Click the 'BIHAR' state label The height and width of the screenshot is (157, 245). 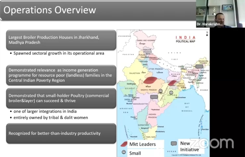tap(176, 74)
